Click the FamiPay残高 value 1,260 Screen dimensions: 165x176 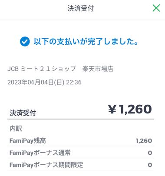point(144,141)
